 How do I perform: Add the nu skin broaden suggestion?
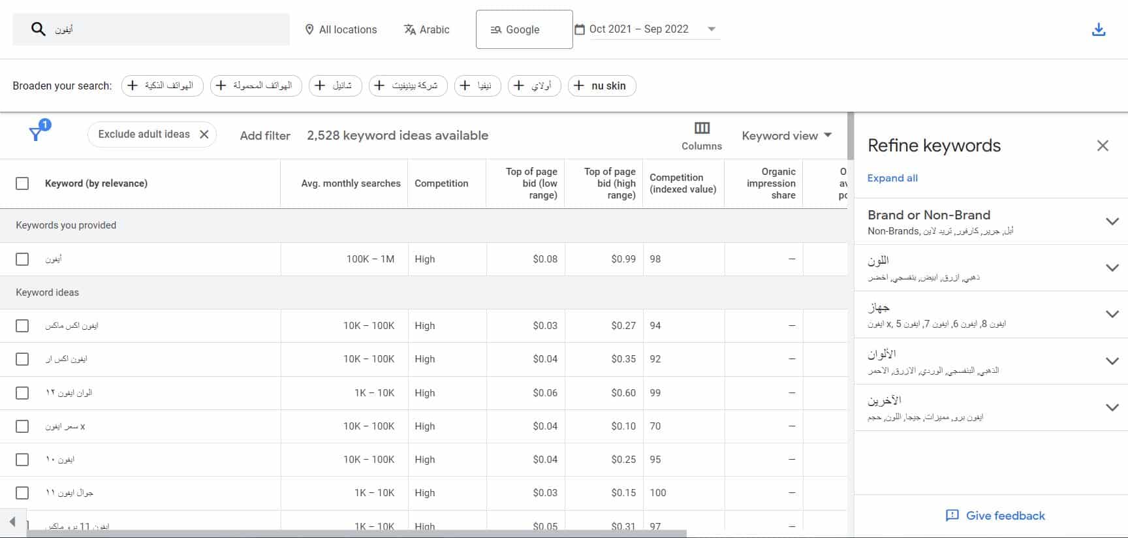click(x=602, y=86)
